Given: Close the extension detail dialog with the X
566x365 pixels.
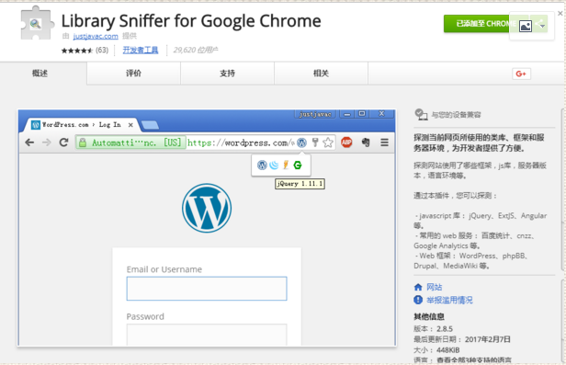Looking at the screenshot, I should click(x=560, y=14).
